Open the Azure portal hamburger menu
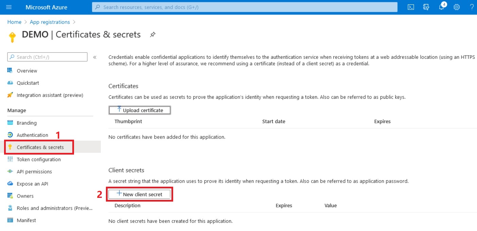 pyautogui.click(x=9, y=7)
